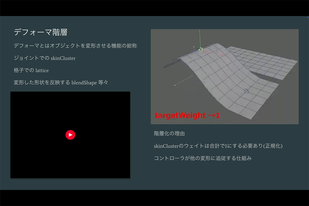
Task: Click the red targetWeight →1 caption
Action: coord(187,115)
